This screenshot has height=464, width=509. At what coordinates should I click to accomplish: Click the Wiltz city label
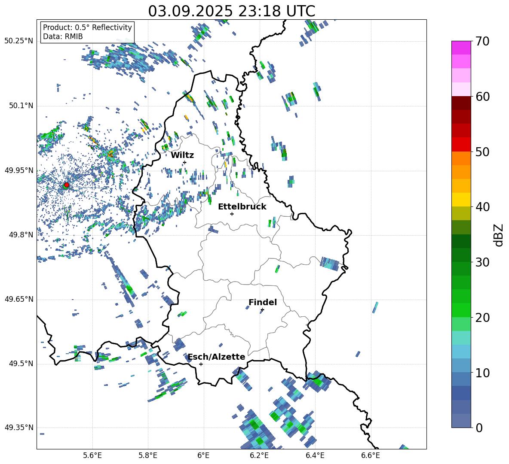coord(182,155)
